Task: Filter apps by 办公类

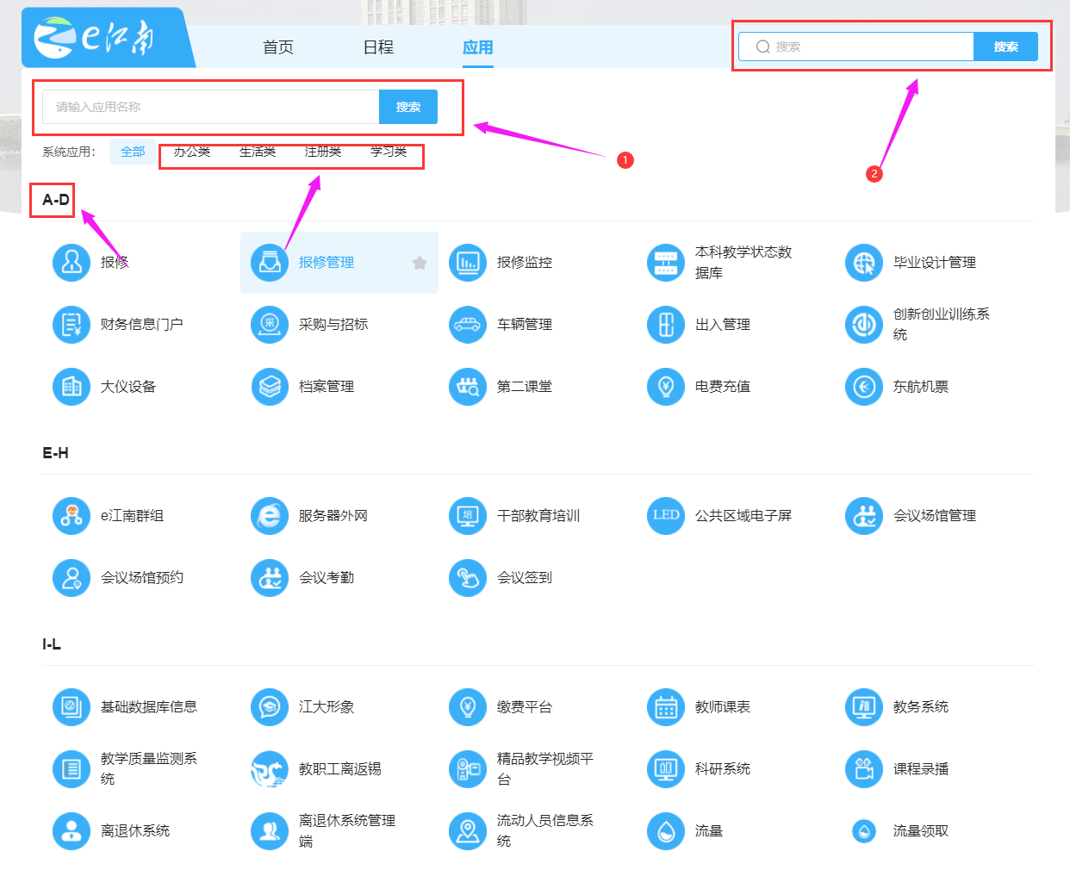Action: [192, 152]
